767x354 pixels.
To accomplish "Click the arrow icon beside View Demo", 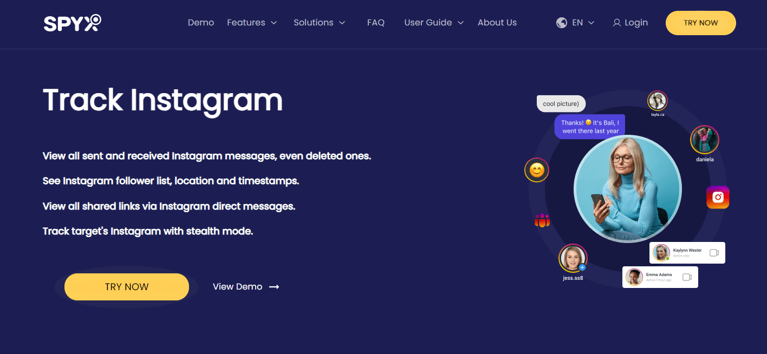I will point(274,287).
